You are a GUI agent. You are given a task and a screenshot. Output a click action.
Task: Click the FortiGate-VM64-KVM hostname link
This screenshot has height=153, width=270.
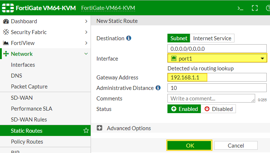[x=108, y=8]
